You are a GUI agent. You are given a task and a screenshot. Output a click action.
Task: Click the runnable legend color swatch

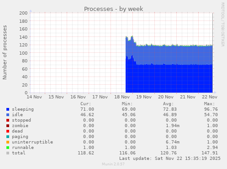(x=8, y=148)
